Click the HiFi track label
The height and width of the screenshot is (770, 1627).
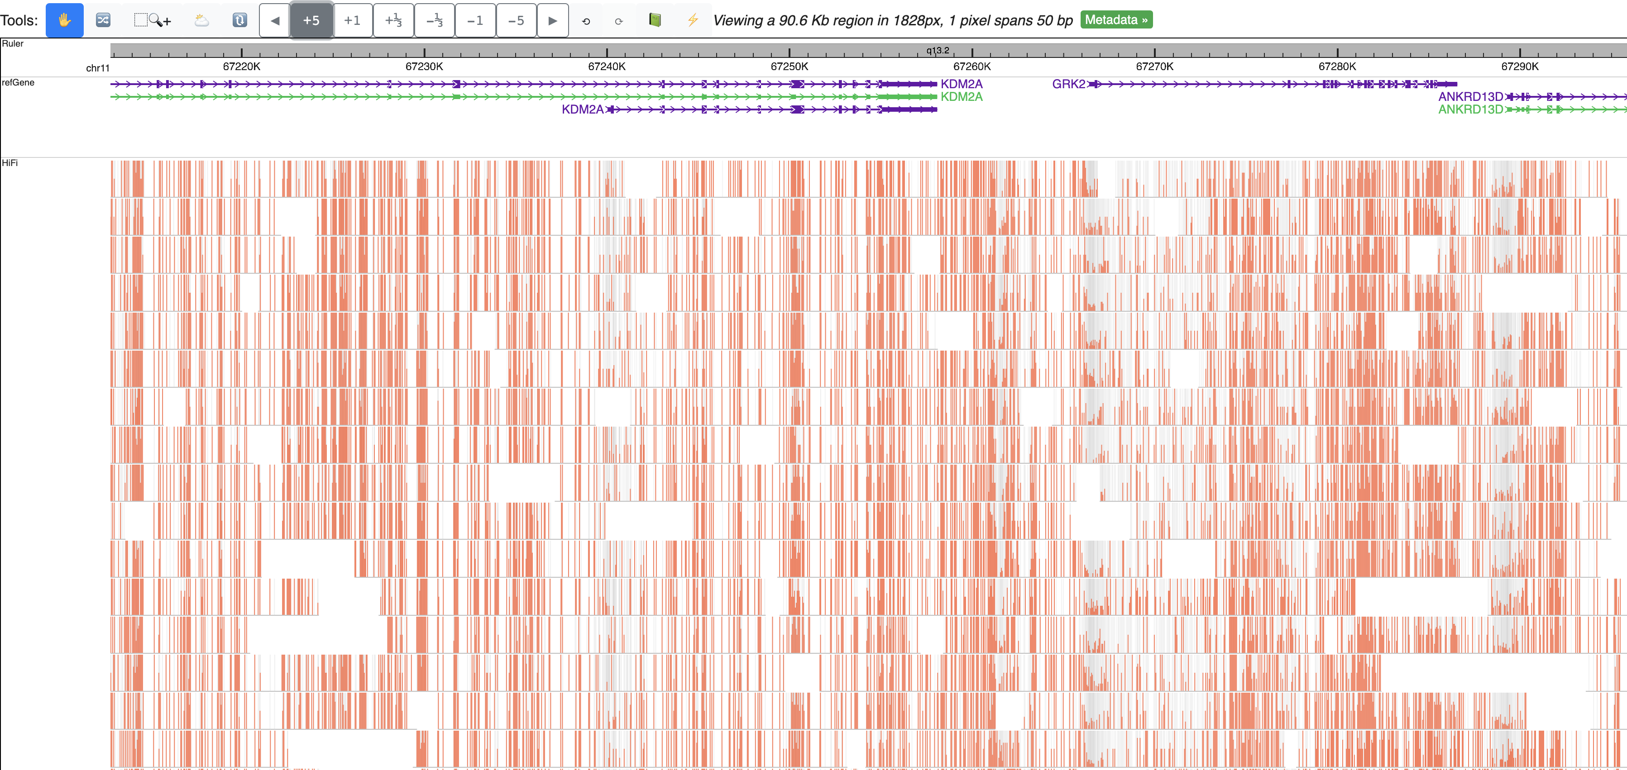[10, 163]
